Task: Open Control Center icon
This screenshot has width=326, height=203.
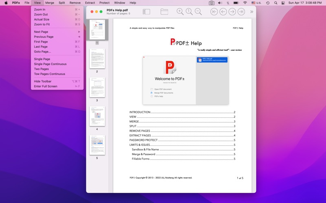Action: click(x=283, y=3)
